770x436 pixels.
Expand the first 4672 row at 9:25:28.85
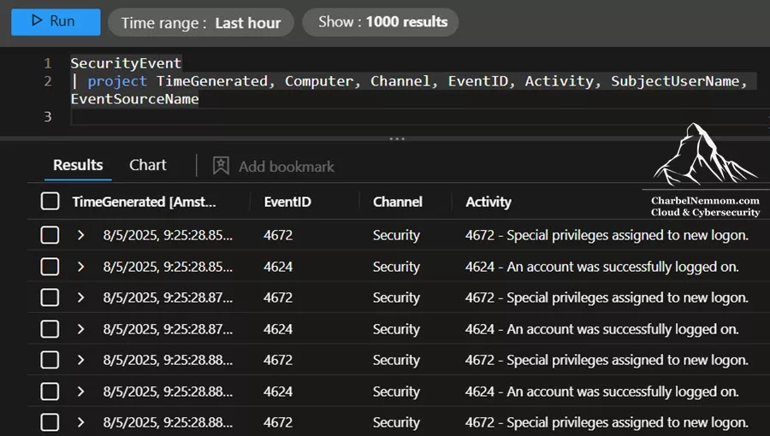point(81,235)
